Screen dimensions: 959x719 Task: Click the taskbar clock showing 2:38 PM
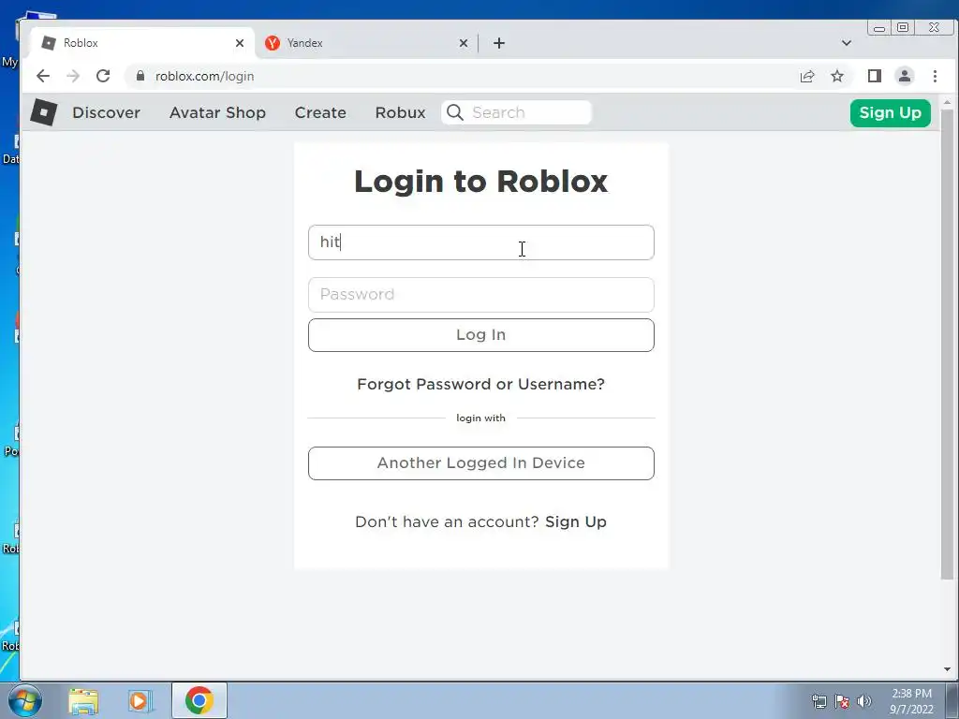click(911, 701)
